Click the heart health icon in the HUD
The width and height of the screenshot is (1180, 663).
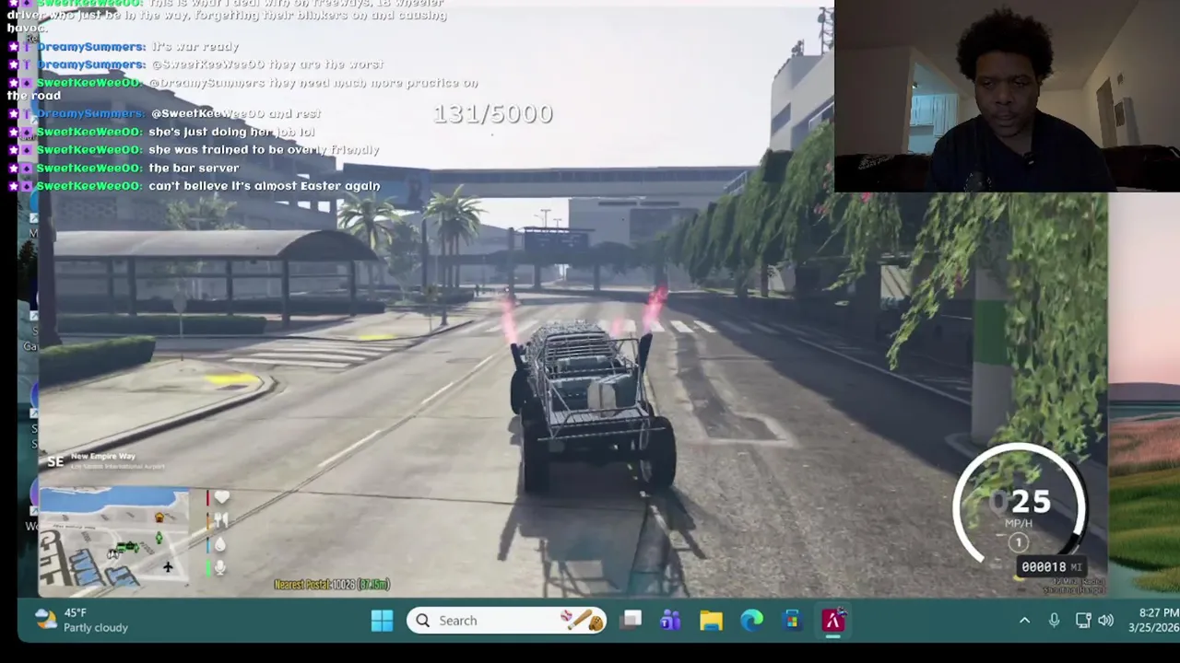(221, 498)
